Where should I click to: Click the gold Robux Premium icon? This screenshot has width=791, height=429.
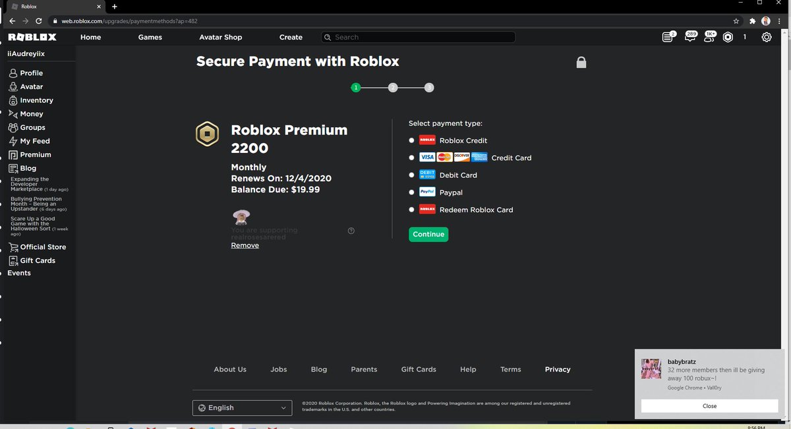coord(207,134)
